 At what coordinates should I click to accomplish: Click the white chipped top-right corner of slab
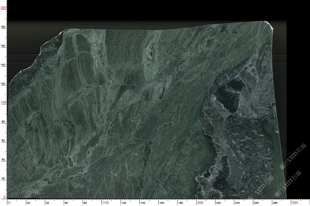click(x=270, y=25)
